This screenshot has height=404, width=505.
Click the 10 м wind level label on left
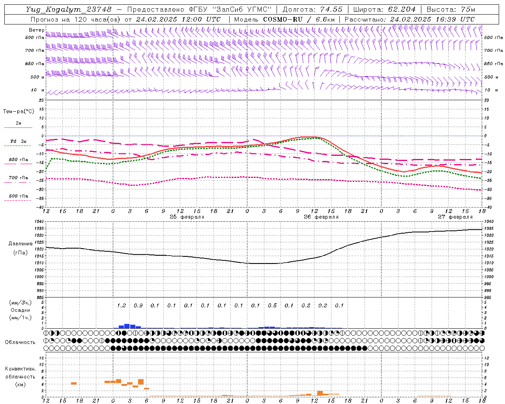38,90
